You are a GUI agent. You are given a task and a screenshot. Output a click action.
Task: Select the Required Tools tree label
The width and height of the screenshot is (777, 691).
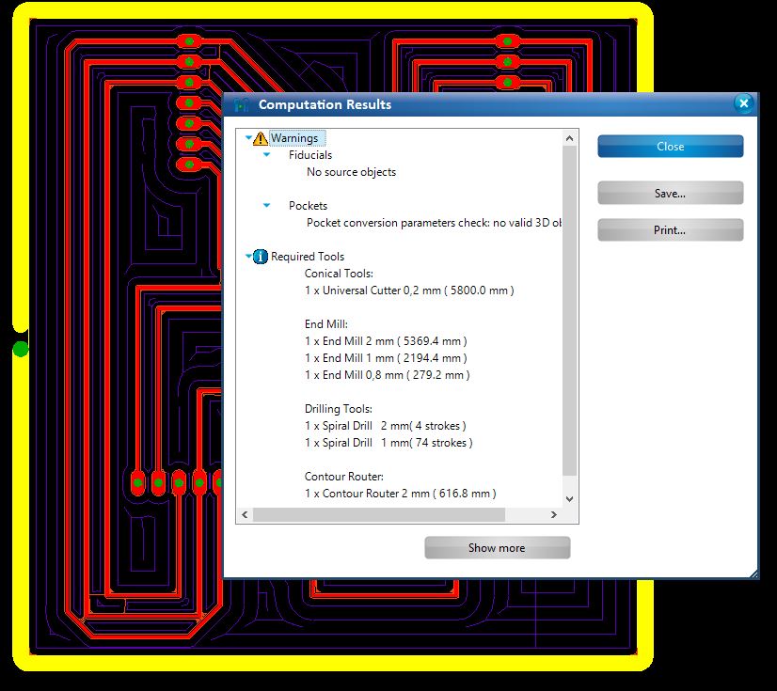click(x=308, y=257)
